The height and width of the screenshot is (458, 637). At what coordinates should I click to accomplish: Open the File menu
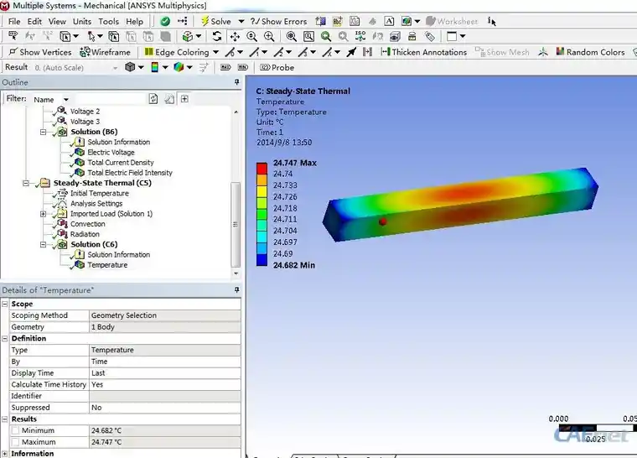click(x=14, y=22)
